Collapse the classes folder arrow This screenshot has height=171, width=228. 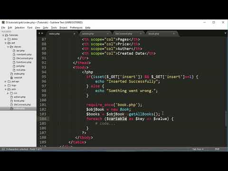click(x=8, y=47)
